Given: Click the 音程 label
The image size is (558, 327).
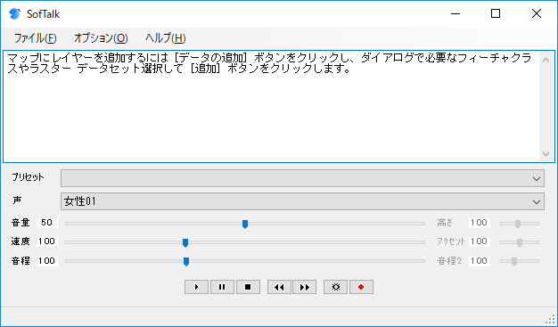Looking at the screenshot, I should click(x=21, y=261).
